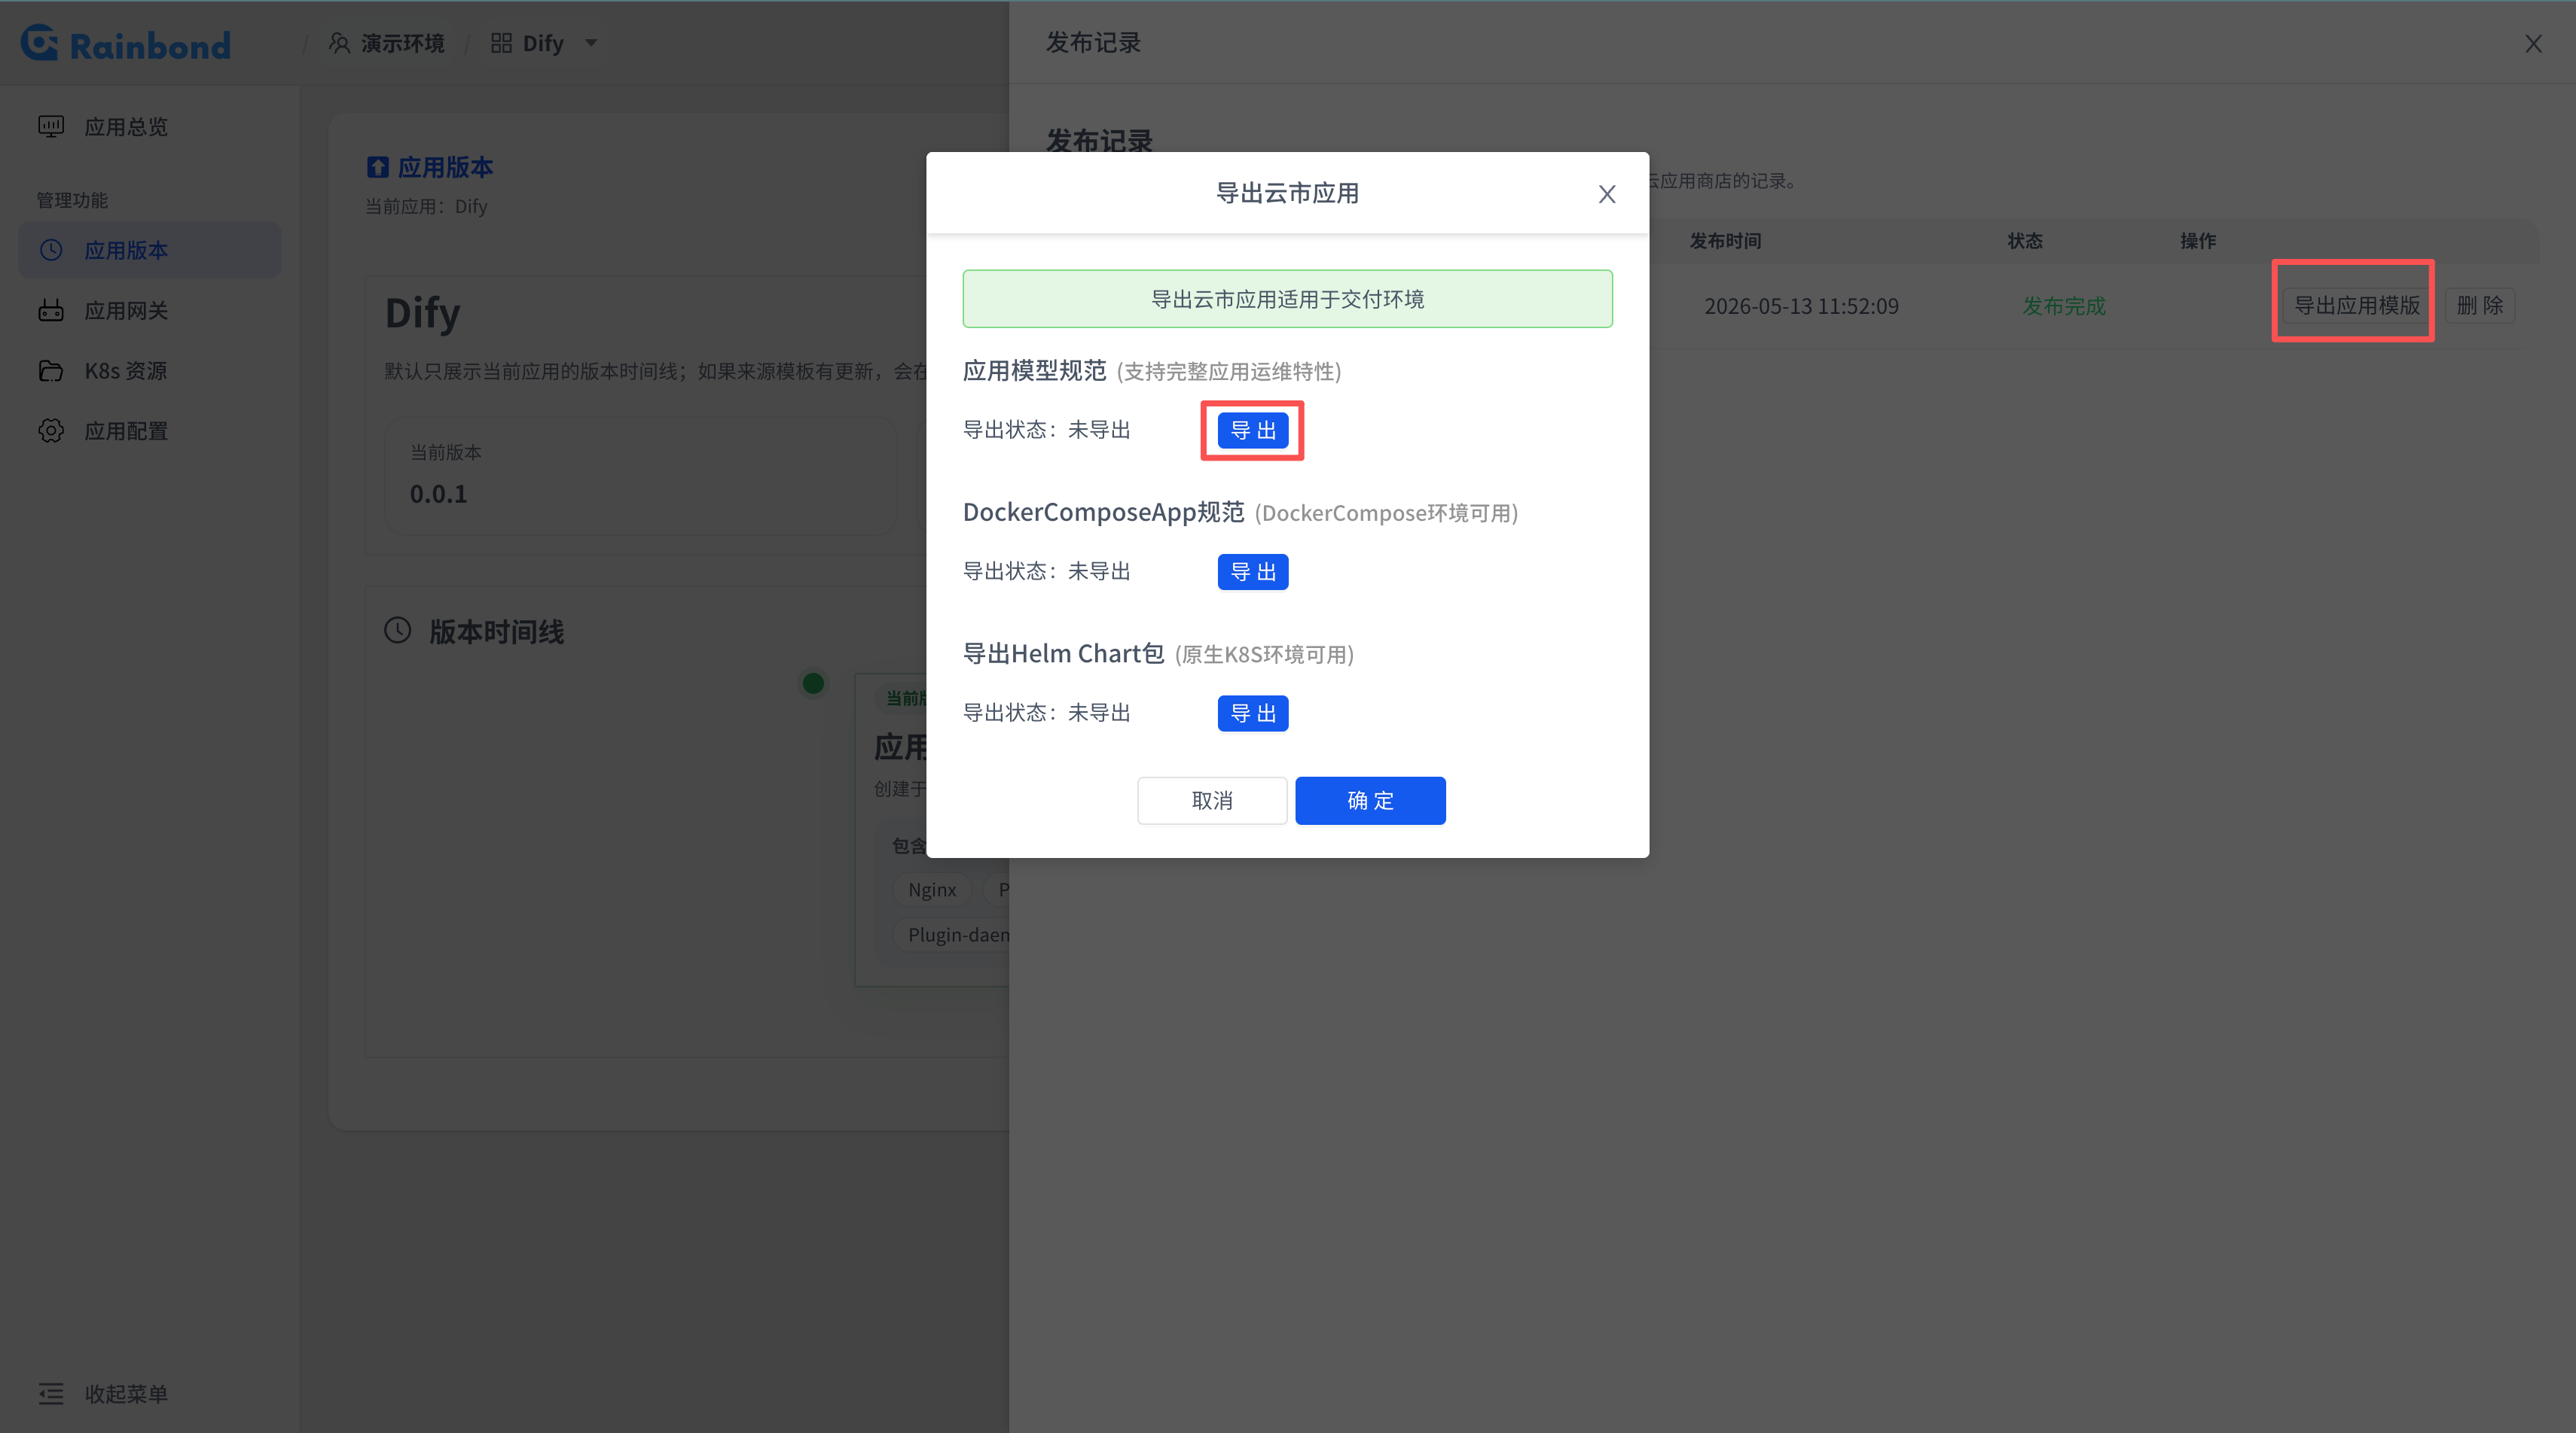
Task: Close the 发布记录 drawer
Action: (x=2533, y=44)
